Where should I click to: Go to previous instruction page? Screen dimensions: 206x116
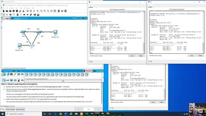79,109
